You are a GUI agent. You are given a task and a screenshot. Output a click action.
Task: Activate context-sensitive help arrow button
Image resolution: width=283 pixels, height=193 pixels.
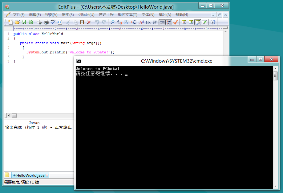click(x=212, y=22)
